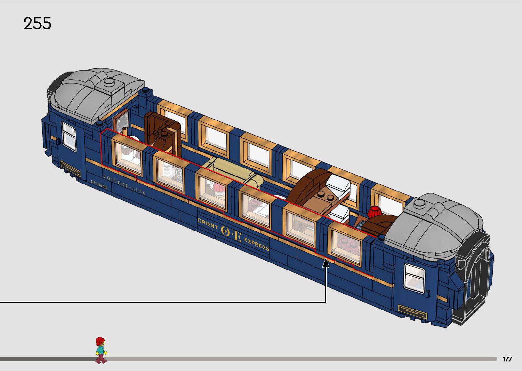Click the gold plaque at the lower left end
The image size is (522, 371).
pyautogui.click(x=71, y=168)
